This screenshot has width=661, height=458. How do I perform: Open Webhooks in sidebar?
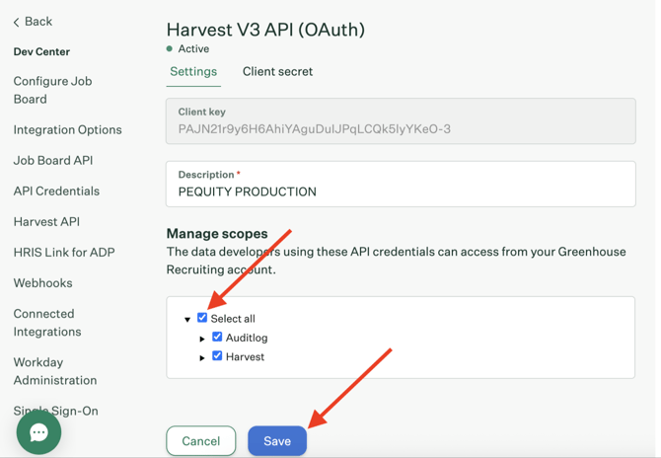[43, 283]
